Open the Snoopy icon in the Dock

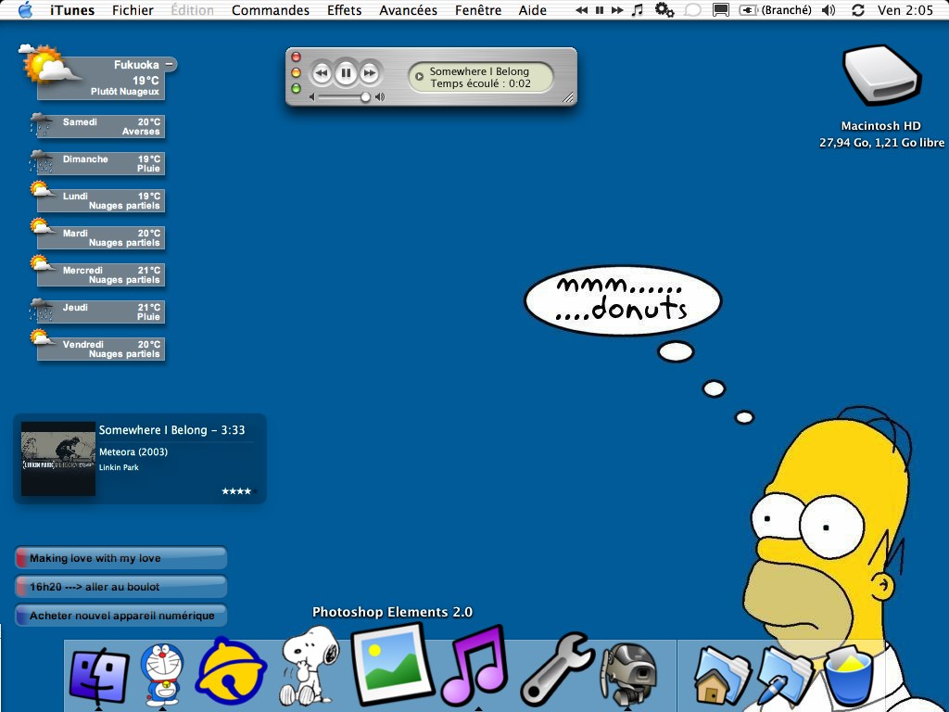coord(310,666)
